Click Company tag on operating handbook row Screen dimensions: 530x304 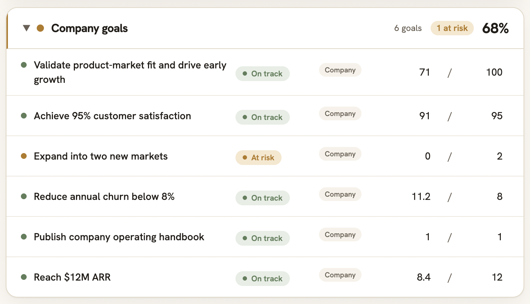pyautogui.click(x=340, y=234)
